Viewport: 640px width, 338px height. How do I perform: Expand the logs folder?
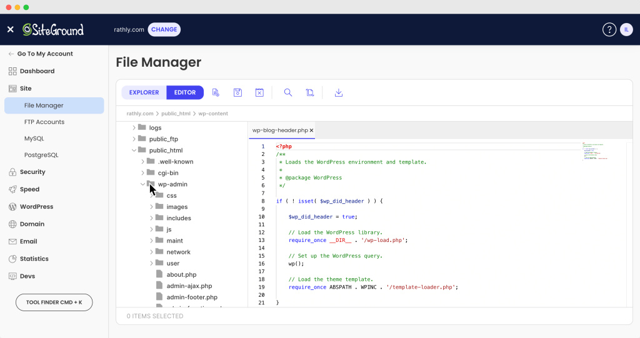pos(134,128)
